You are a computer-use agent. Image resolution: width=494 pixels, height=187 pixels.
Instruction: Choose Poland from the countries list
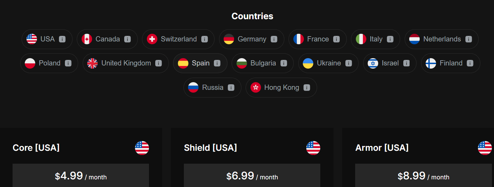[49, 63]
